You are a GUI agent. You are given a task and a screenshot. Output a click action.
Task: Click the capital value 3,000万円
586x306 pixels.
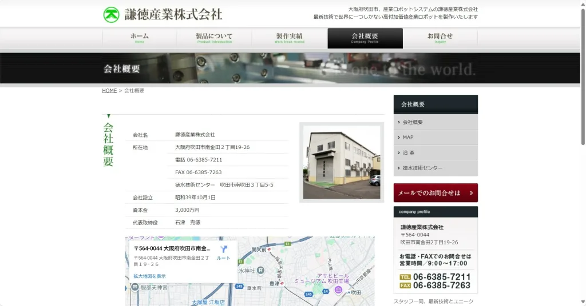coord(187,210)
